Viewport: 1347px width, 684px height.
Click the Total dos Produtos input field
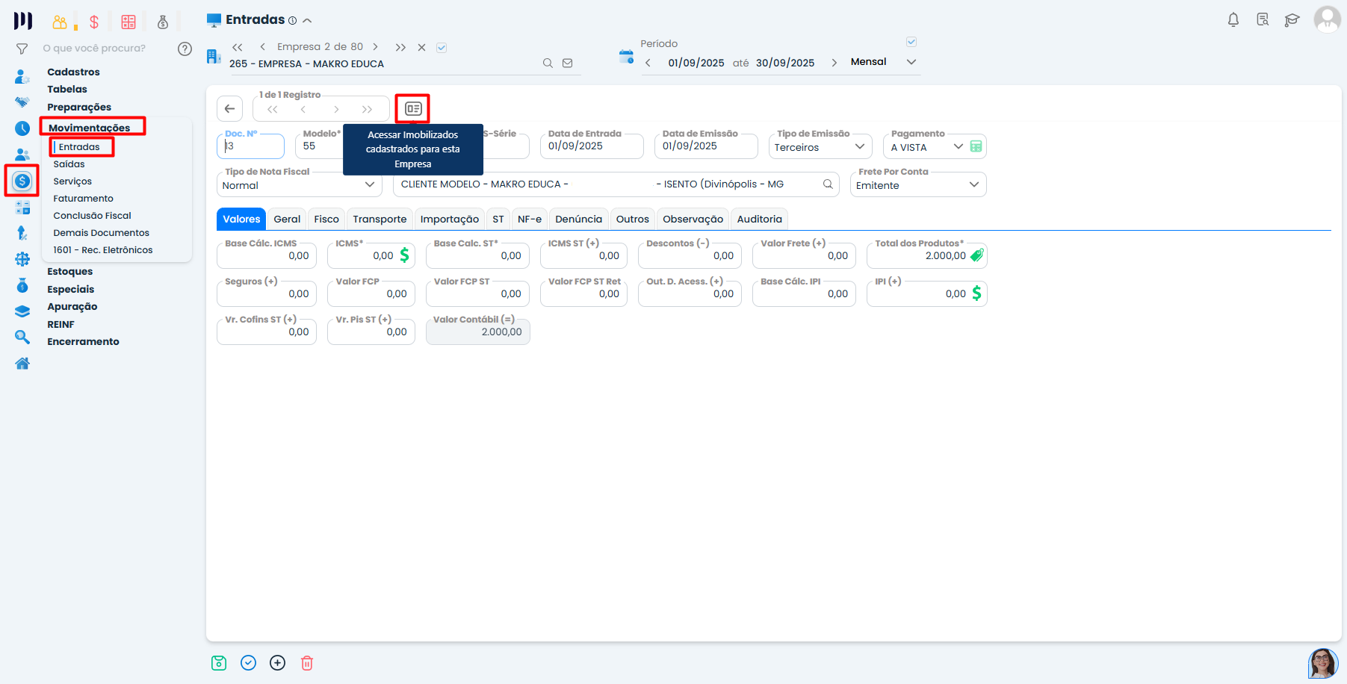pyautogui.click(x=919, y=256)
